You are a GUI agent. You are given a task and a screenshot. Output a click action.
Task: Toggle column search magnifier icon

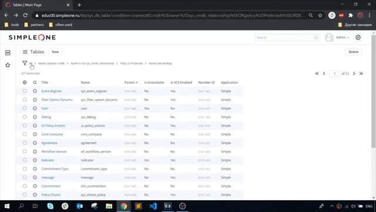[35, 82]
